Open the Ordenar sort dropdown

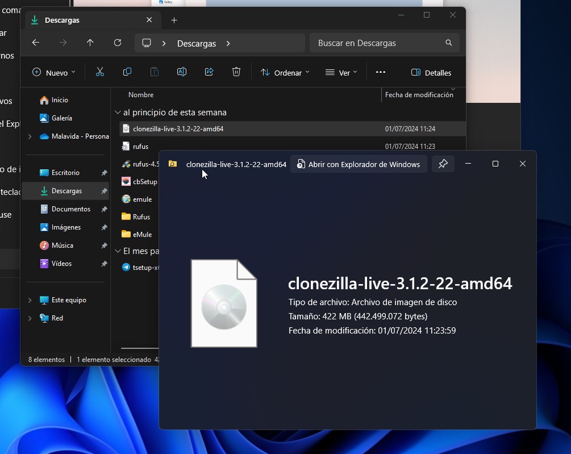(285, 73)
